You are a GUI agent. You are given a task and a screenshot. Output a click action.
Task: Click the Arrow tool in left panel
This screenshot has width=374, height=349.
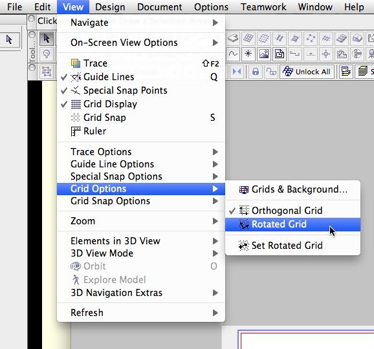[9, 39]
